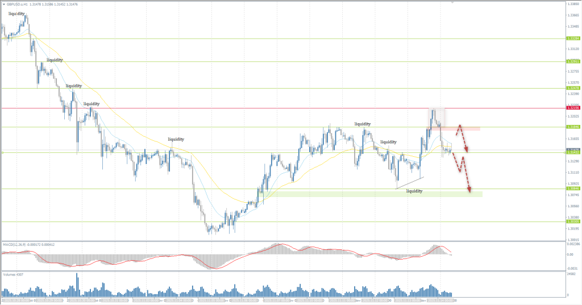The width and height of the screenshot is (582, 305).
Task: Click the Volumes indicator label
Action: pyautogui.click(x=13, y=274)
